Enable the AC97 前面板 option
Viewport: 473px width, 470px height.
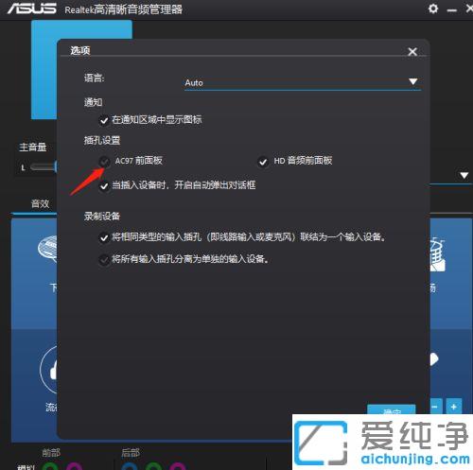(104, 162)
